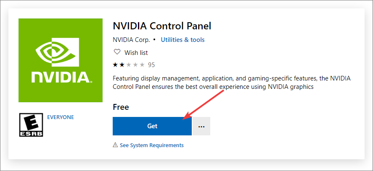Click the NVIDIA Corp. publisher name
Image resolution: width=373 pixels, height=171 pixels.
[131, 40]
